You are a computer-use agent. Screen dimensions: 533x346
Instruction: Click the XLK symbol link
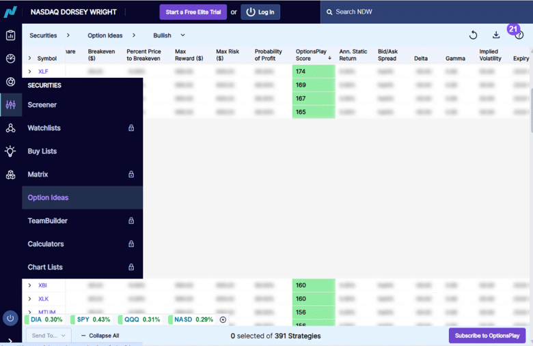(x=43, y=299)
